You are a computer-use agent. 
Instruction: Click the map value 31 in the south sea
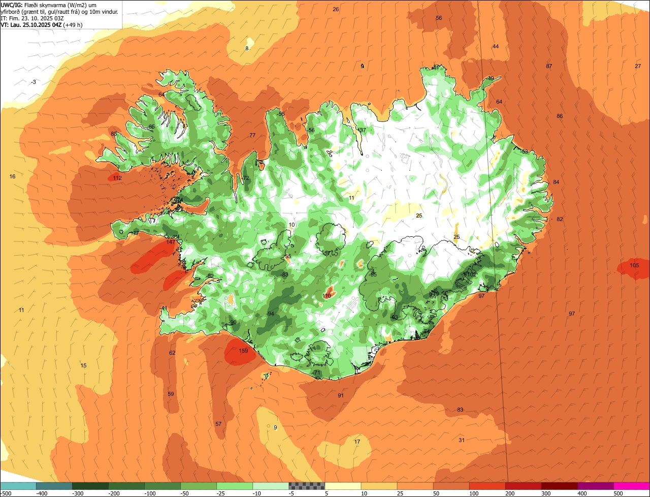click(x=462, y=440)
